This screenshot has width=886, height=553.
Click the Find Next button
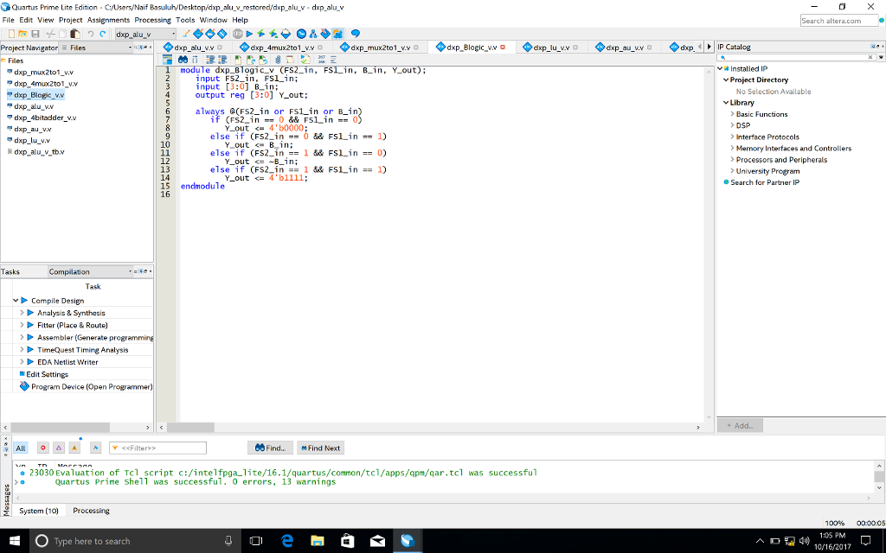coord(320,448)
